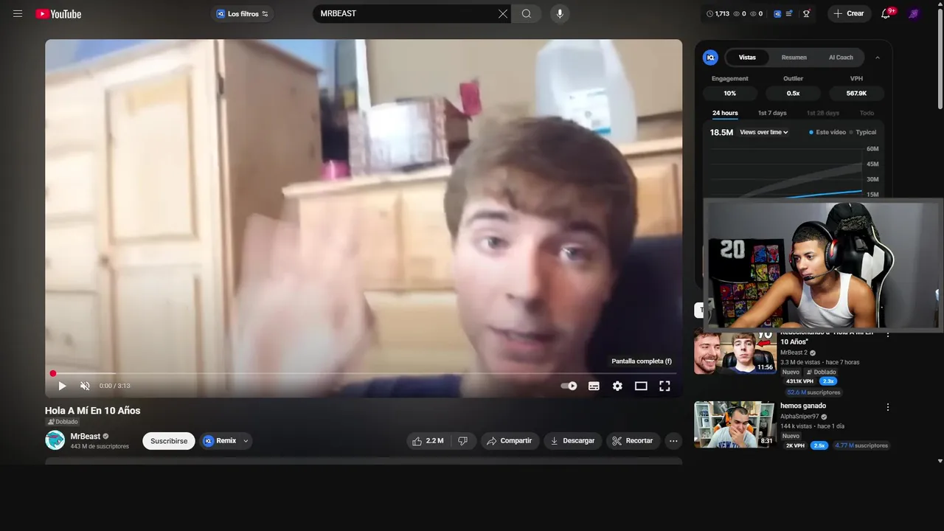Select the 1st 7 days range tab
The height and width of the screenshot is (531, 944).
point(772,114)
